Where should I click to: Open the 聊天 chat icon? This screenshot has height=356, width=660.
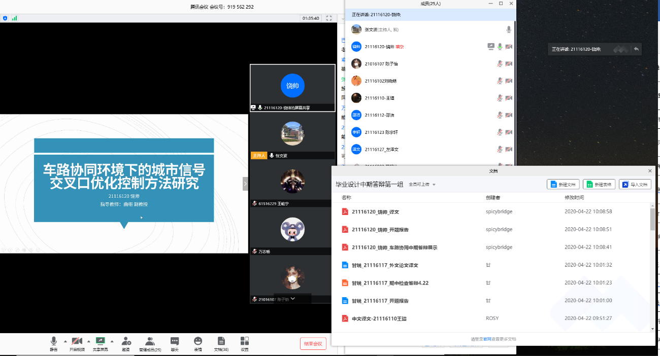click(x=175, y=341)
